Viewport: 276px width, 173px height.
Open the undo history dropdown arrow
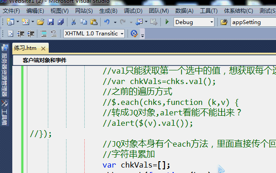tap(115, 22)
